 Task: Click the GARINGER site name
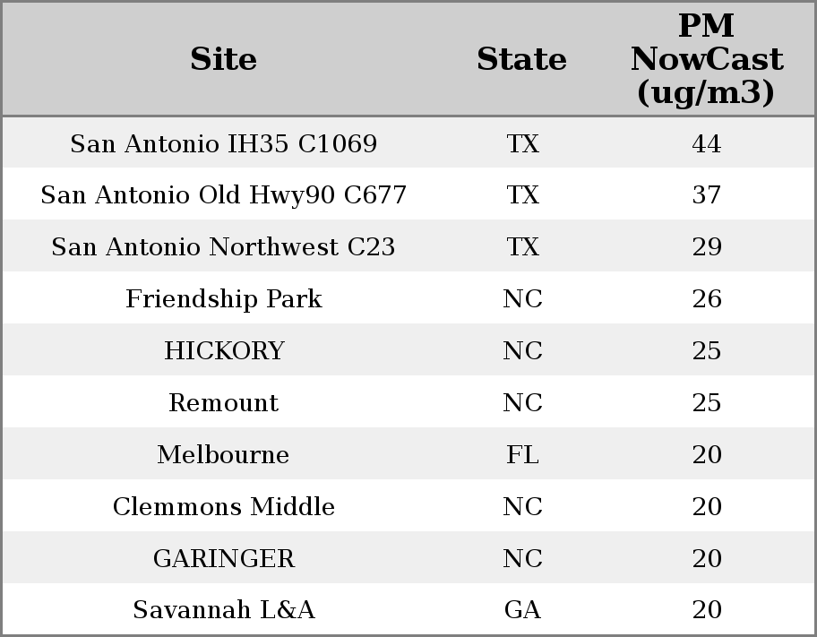[223, 559]
